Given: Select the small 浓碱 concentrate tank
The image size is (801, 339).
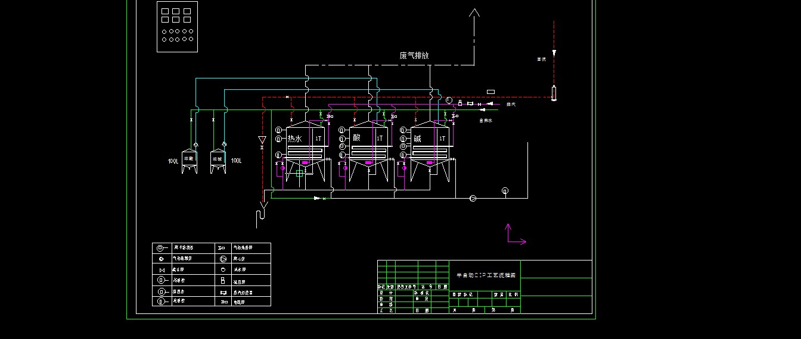Looking at the screenshot, I should point(218,161).
